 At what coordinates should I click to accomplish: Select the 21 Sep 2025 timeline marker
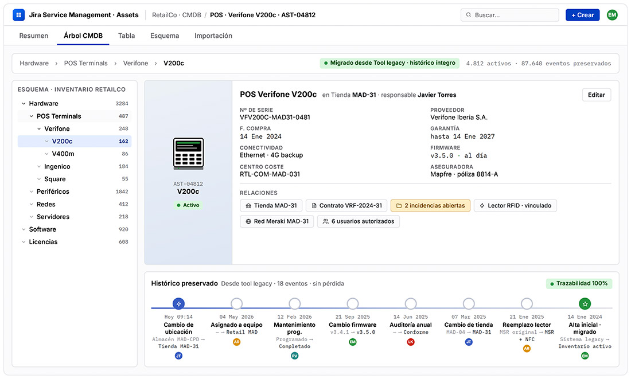pyautogui.click(x=353, y=304)
